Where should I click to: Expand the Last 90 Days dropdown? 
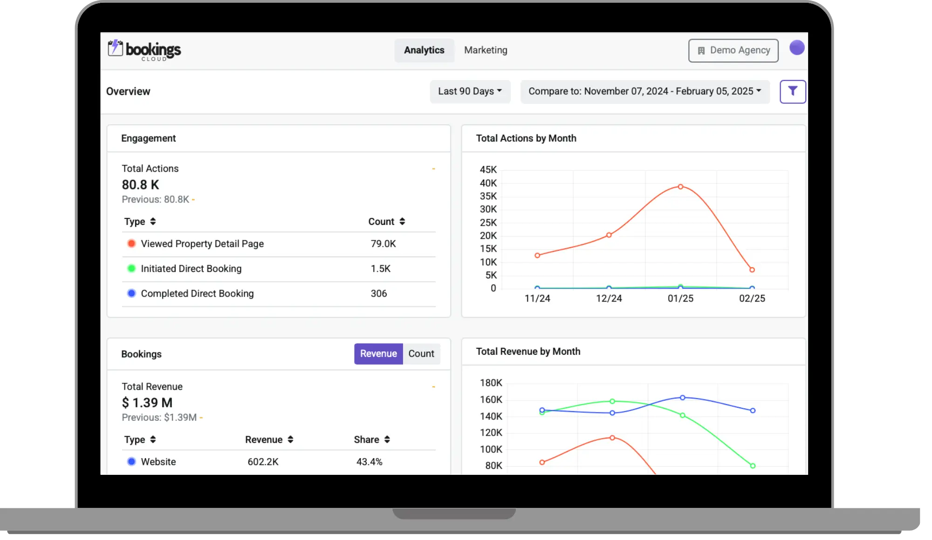(470, 92)
